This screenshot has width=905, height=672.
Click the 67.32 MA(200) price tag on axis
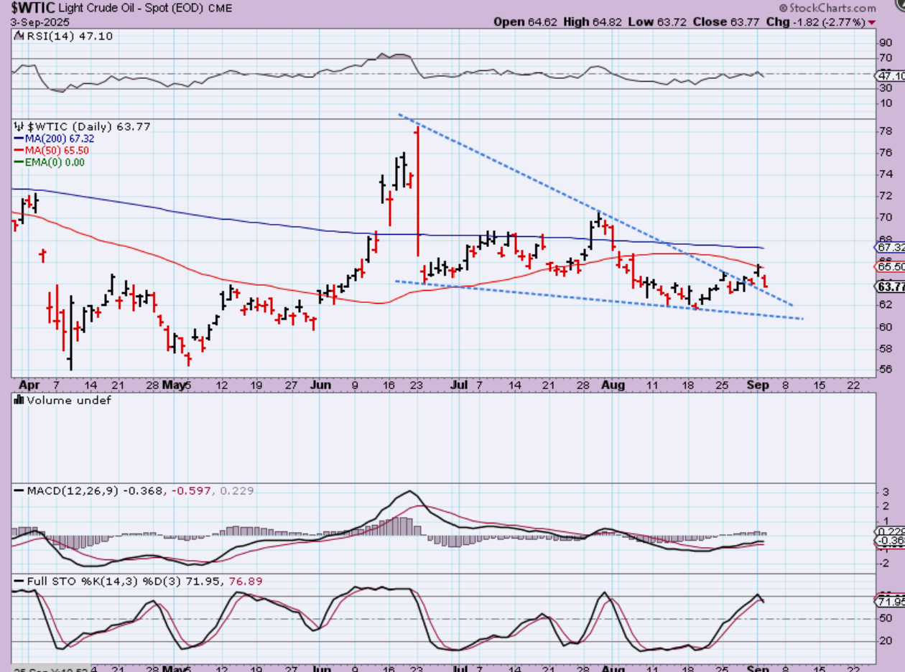click(889, 247)
